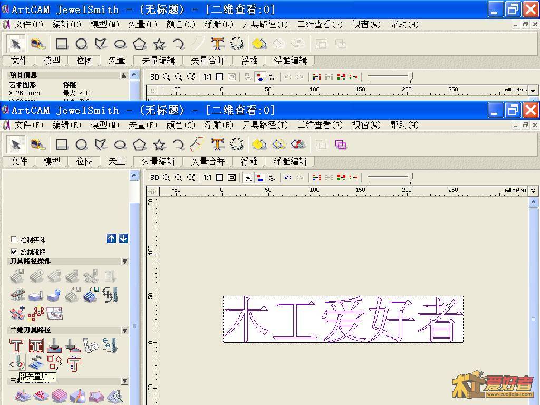Click the bevel carving toolpath icon
Image resolution: width=540 pixels, height=405 pixels.
[73, 345]
